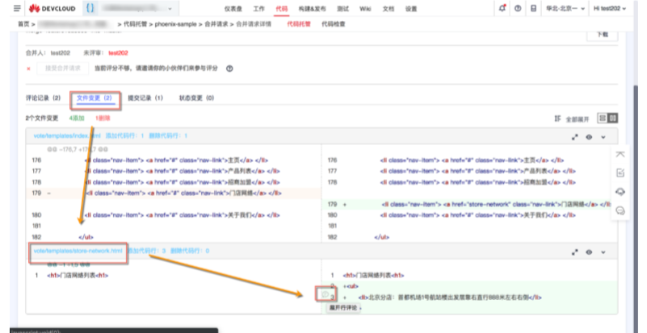647x333 pixels.
Task: Select the 代码 top menu item
Action: coord(281,9)
